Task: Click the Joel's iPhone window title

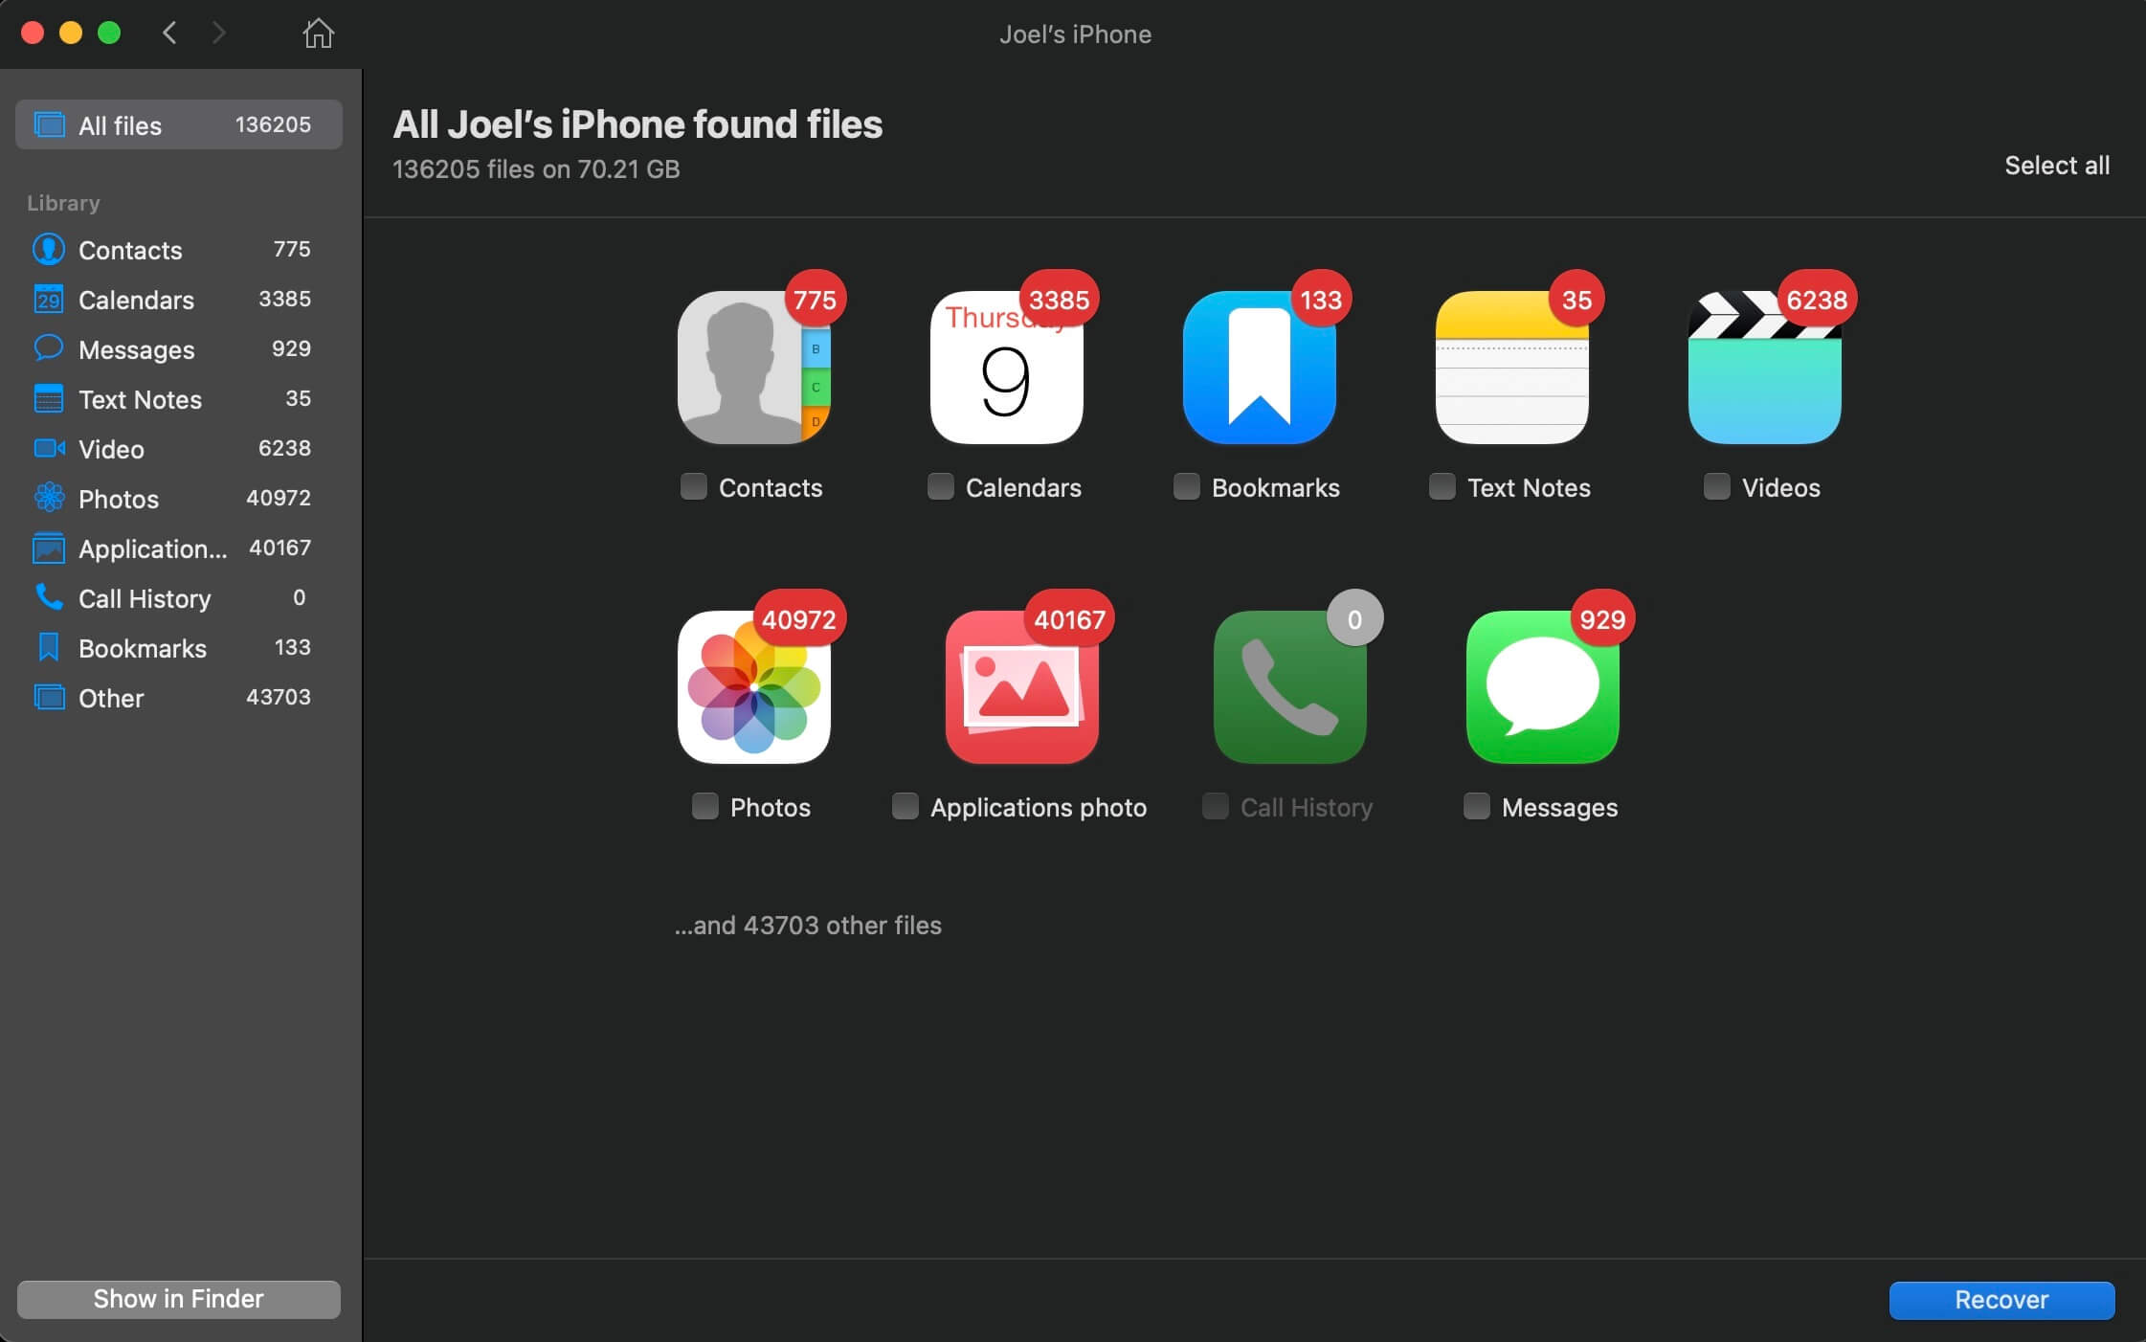Action: pos(1075,34)
